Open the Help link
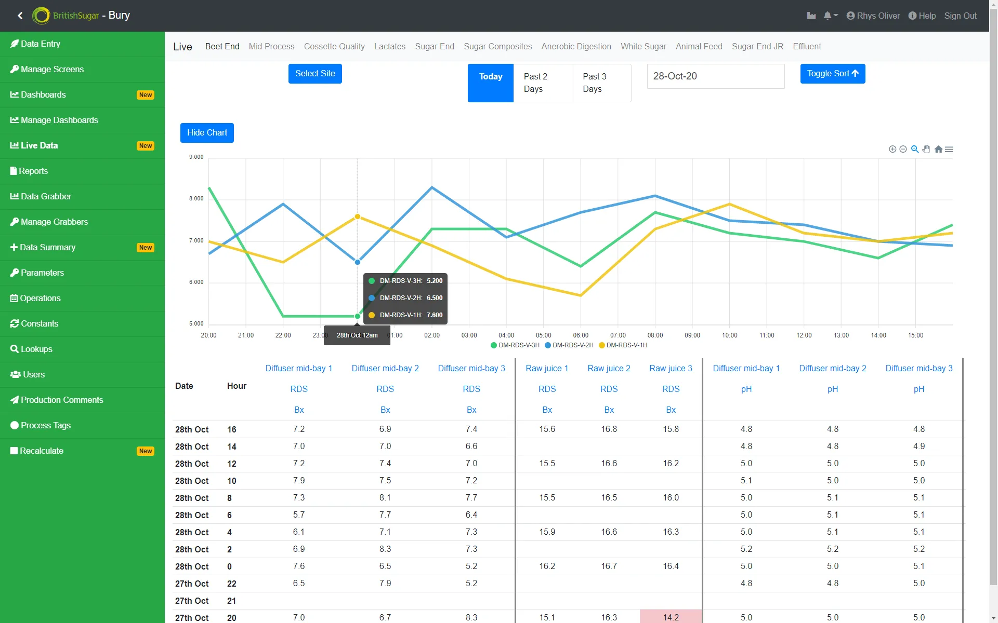 click(x=922, y=16)
